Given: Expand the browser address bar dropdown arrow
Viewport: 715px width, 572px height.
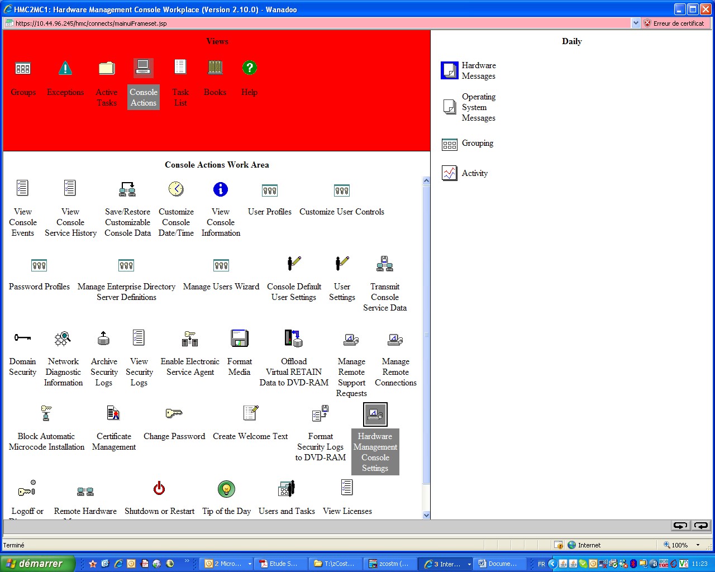Looking at the screenshot, I should 636,23.
